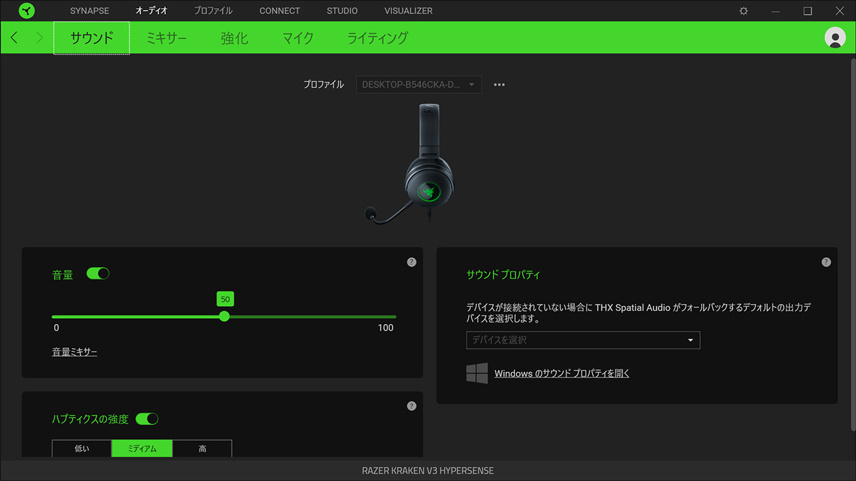Screen dimensions: 856x481
Task: Select ミディアム haptics intensity
Action: (142, 448)
